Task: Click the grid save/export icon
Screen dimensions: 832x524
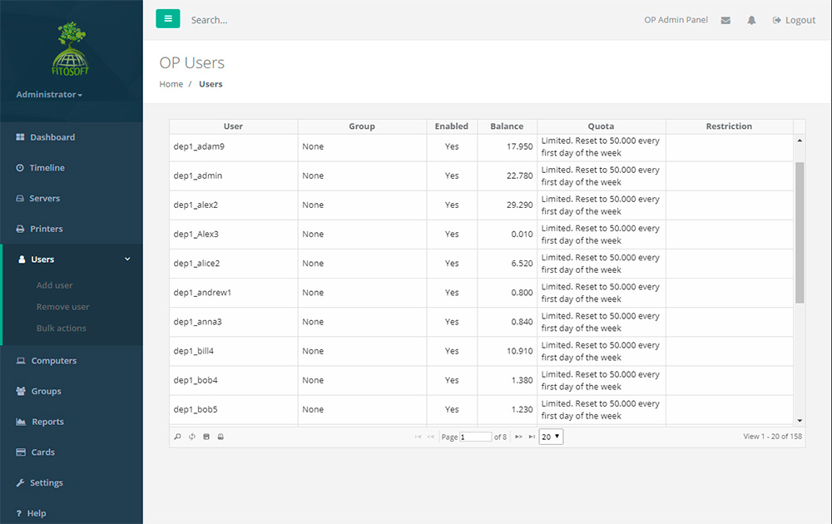Action: coord(206,437)
